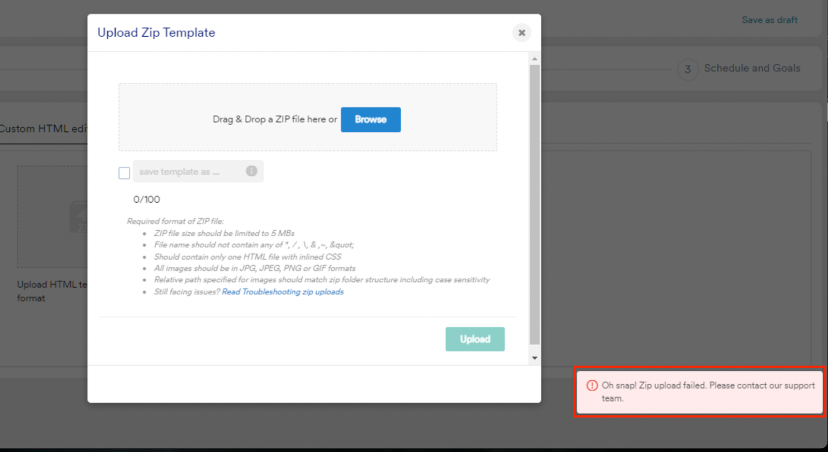The height and width of the screenshot is (452, 828).
Task: Click the step 3 number circle
Action: [x=687, y=69]
